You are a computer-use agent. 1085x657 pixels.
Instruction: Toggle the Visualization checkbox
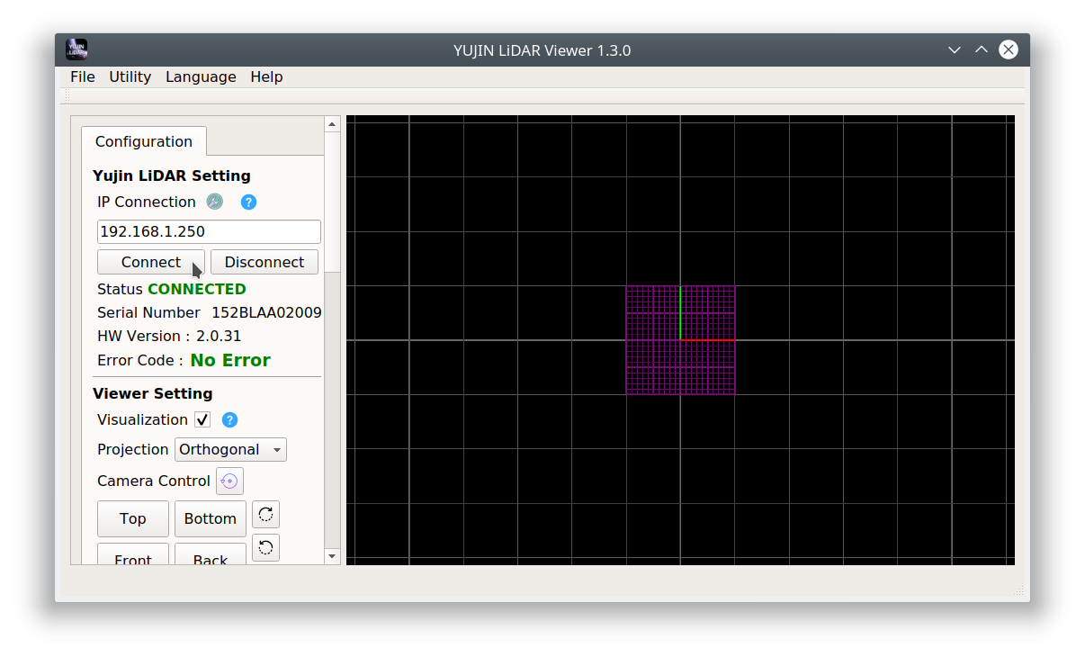tap(202, 419)
